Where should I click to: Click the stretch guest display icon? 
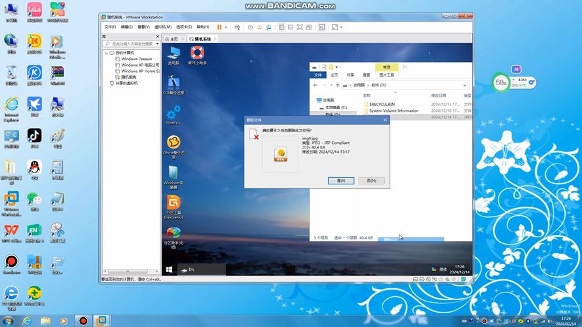pyautogui.click(x=335, y=27)
